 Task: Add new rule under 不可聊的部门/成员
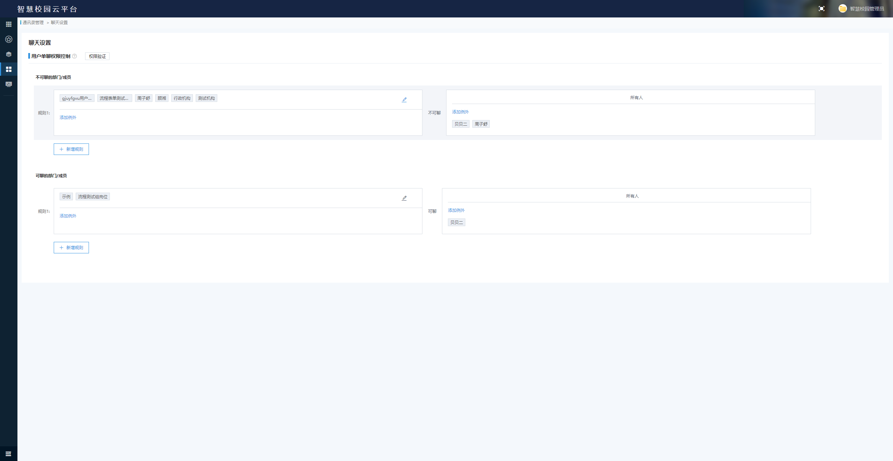(x=71, y=149)
